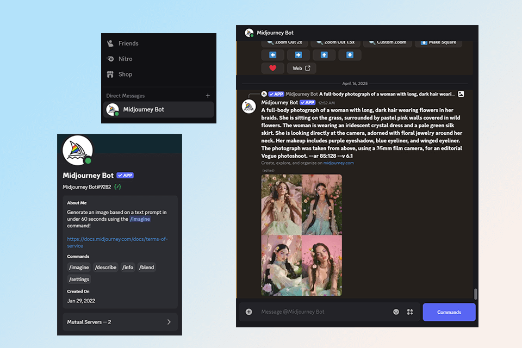Click Midjourney Bot username in message
522x348 pixels.
(279, 103)
